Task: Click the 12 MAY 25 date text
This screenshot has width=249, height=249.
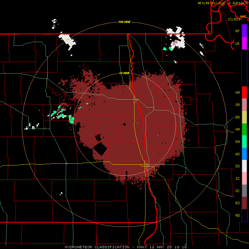Action: 161,247
